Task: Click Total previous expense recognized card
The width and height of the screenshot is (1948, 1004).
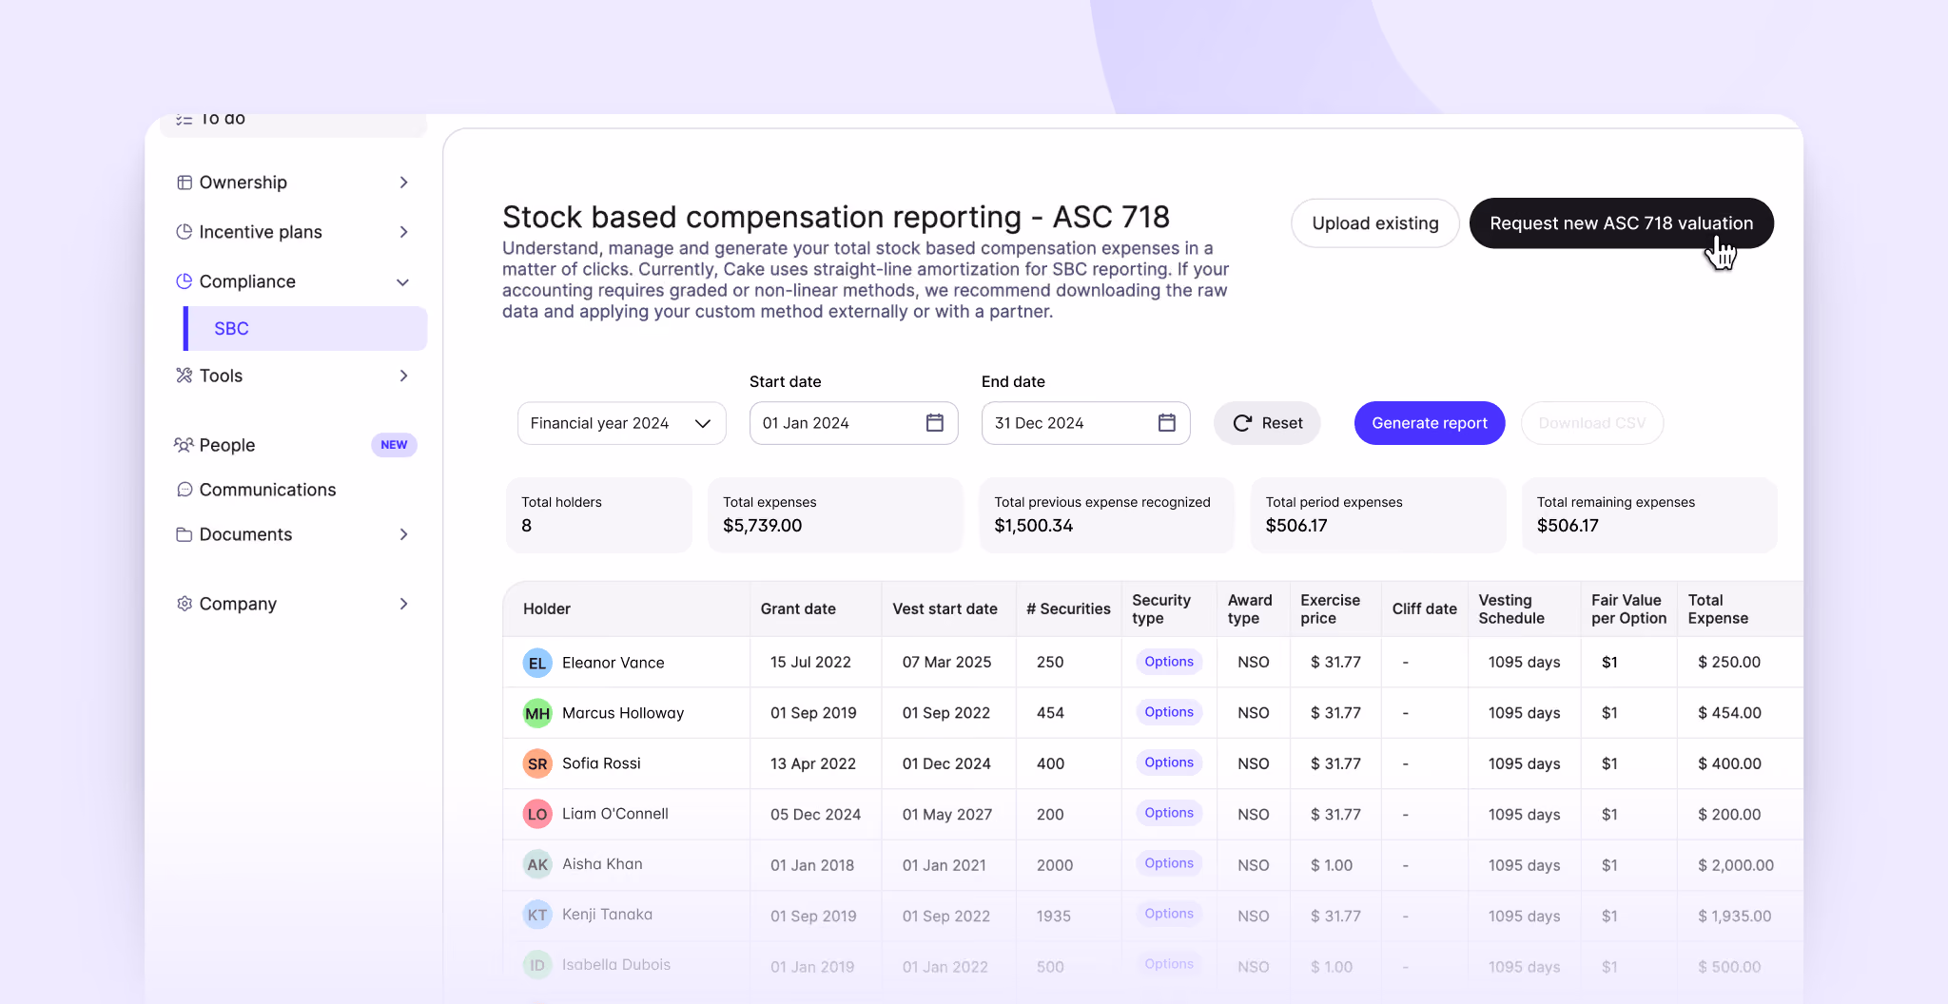Action: click(x=1107, y=514)
